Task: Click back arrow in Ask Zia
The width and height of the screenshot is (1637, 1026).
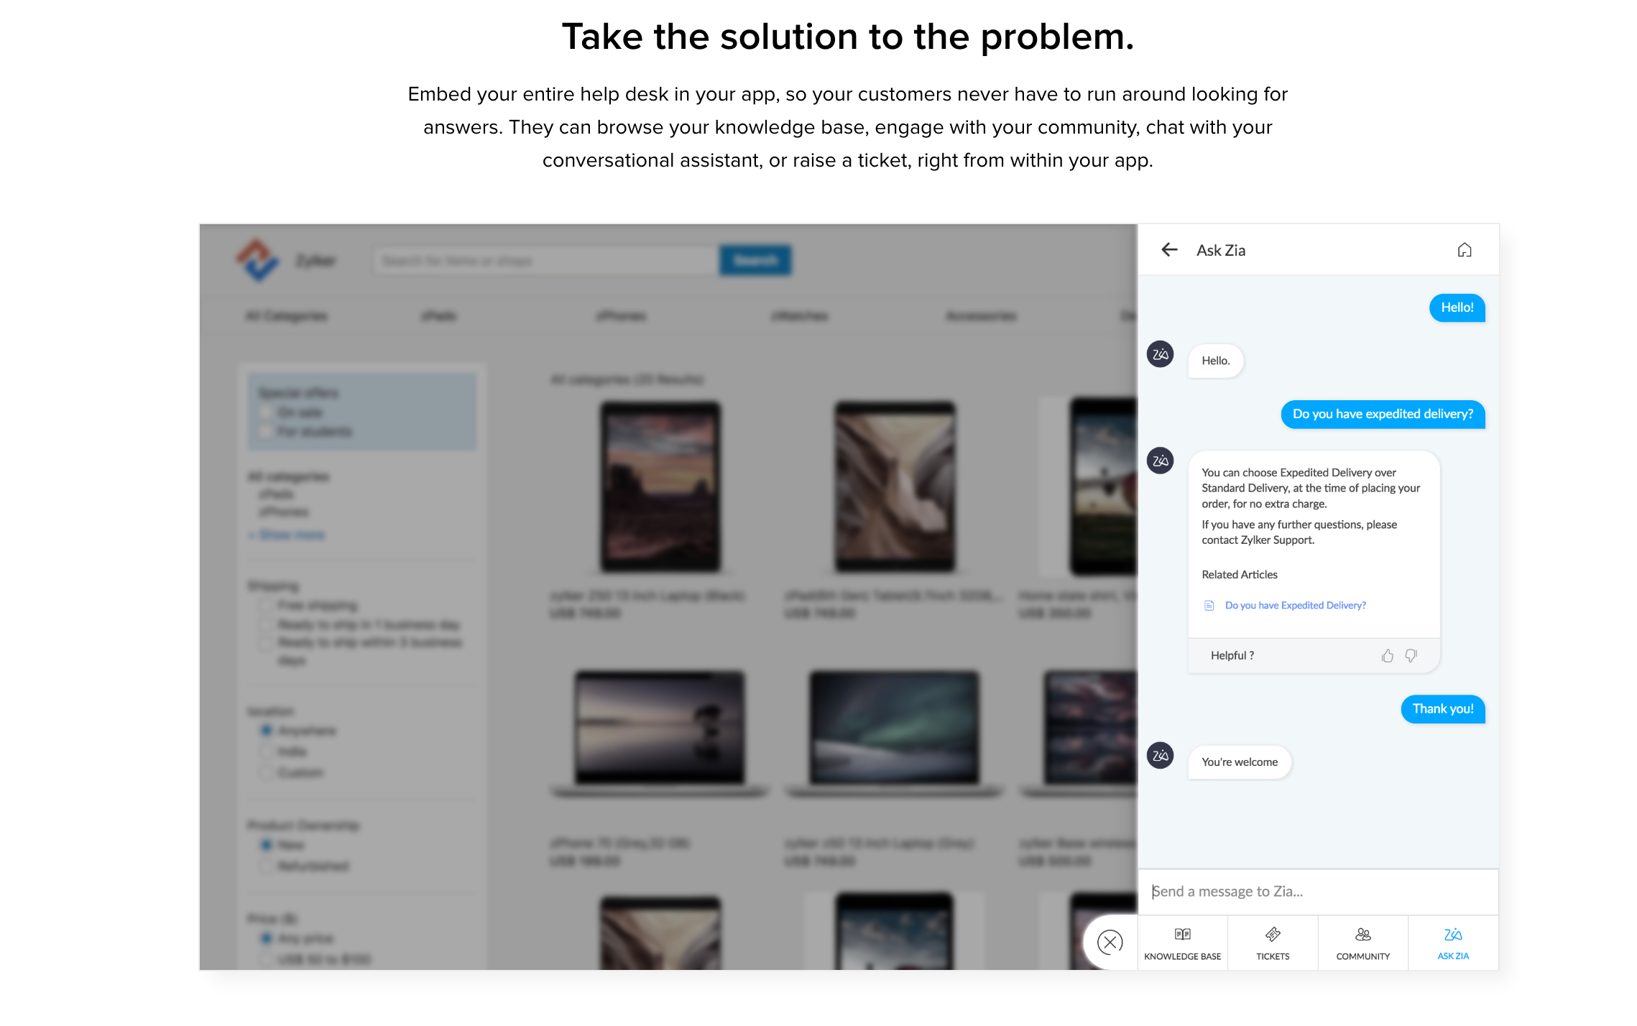Action: [1168, 249]
